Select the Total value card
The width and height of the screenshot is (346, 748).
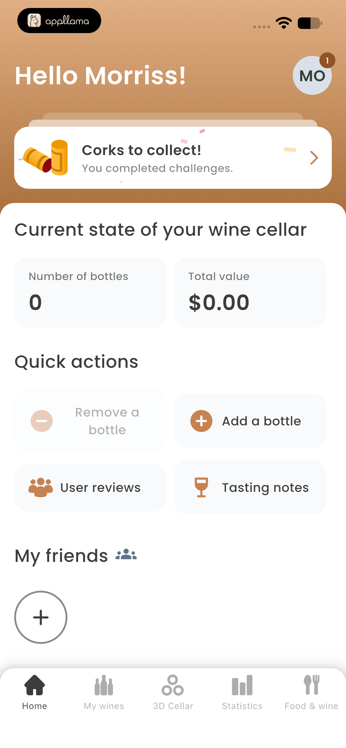tap(250, 292)
